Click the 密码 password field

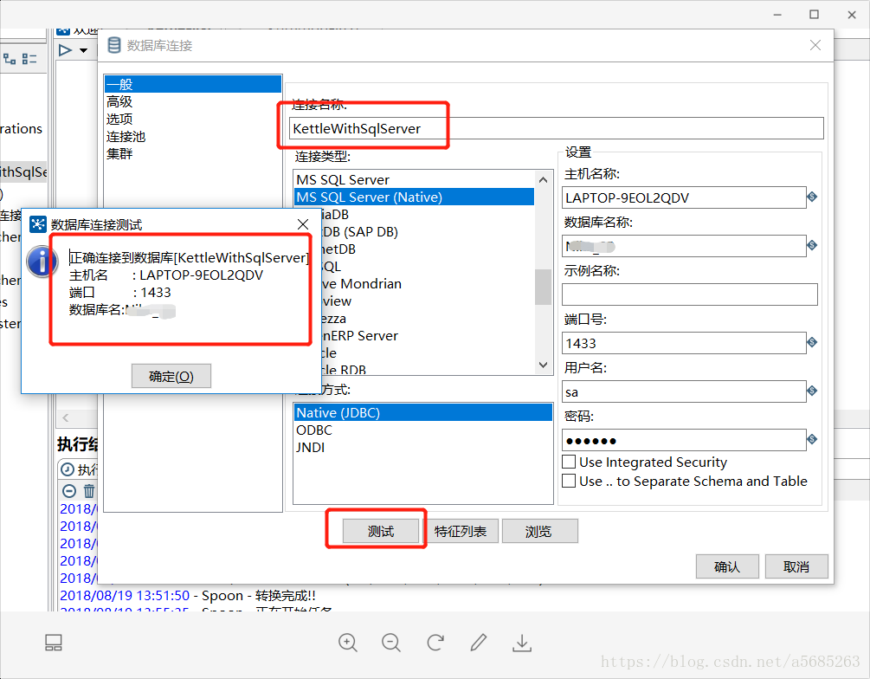[684, 440]
